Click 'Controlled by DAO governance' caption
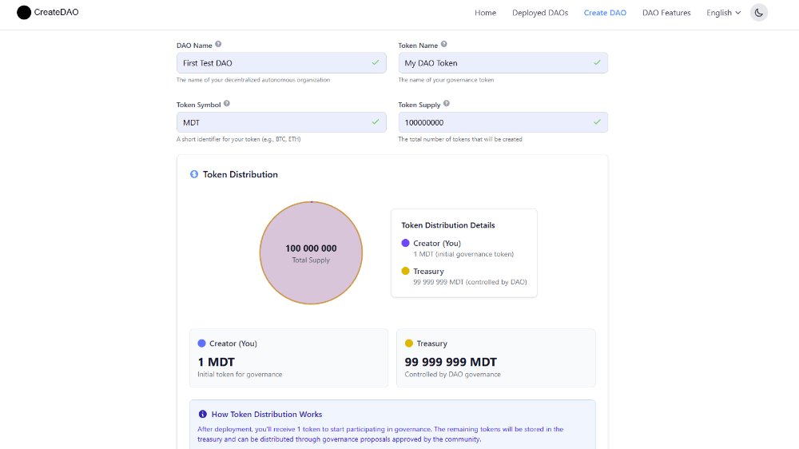The width and height of the screenshot is (799, 449). tap(452, 374)
